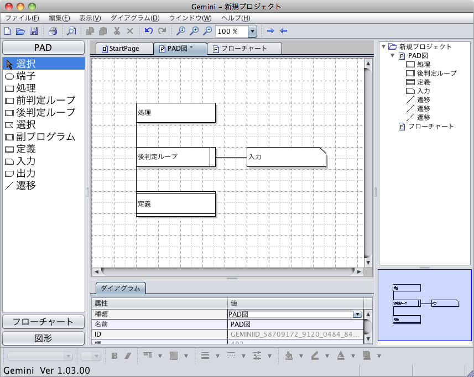The width and height of the screenshot is (474, 377).
Task: Select 入力 shape on the canvas
Action: (287, 157)
